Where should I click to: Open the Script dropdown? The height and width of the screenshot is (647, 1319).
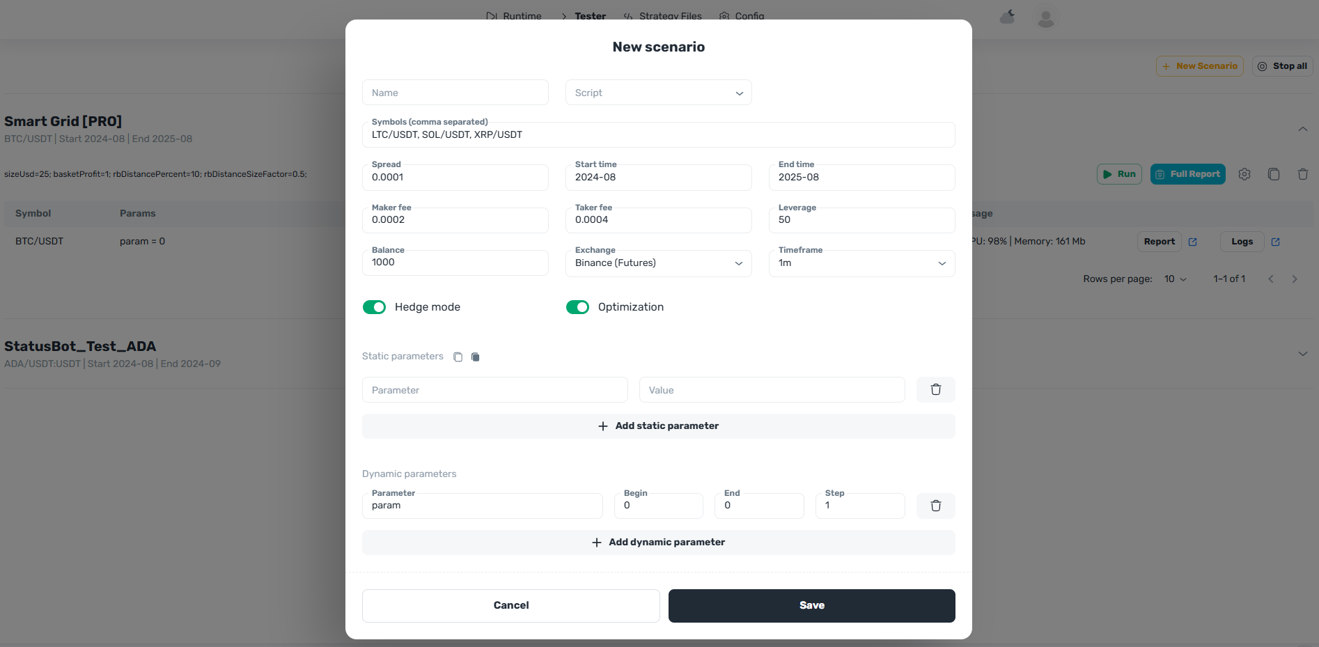(x=658, y=93)
